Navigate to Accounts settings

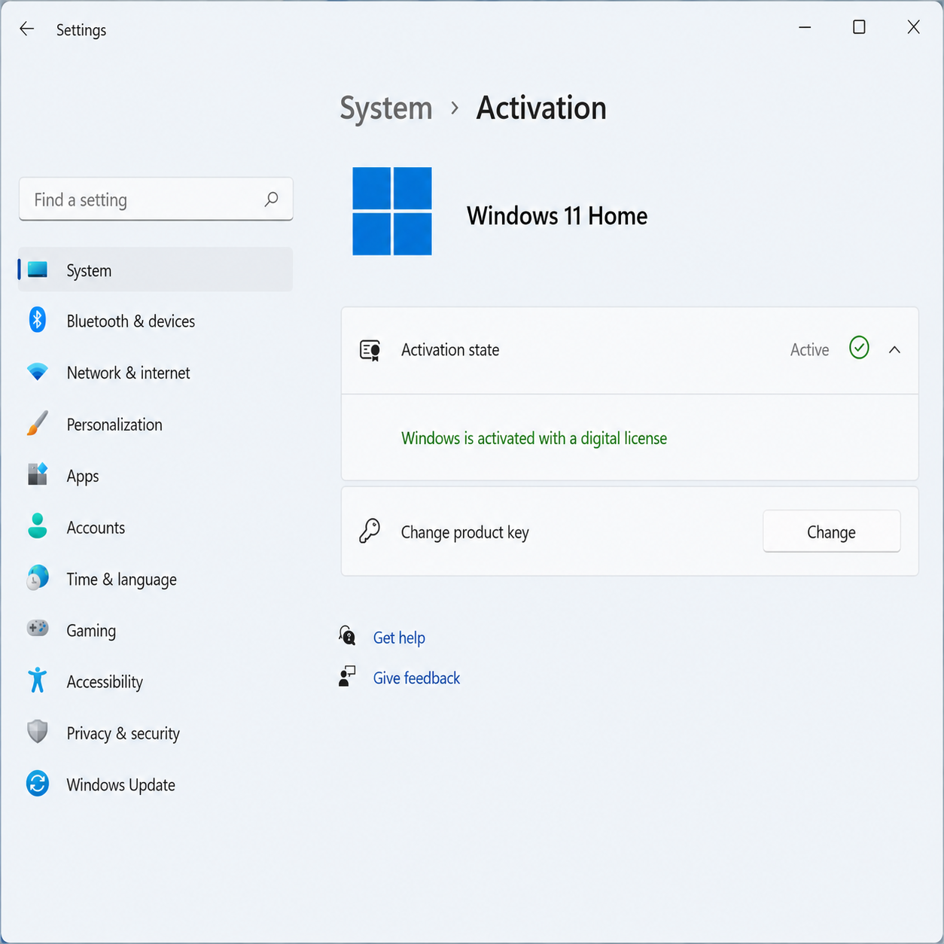[x=156, y=528]
